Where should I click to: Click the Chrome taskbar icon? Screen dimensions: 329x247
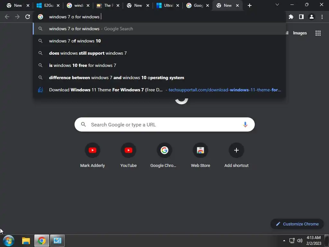[41, 241]
